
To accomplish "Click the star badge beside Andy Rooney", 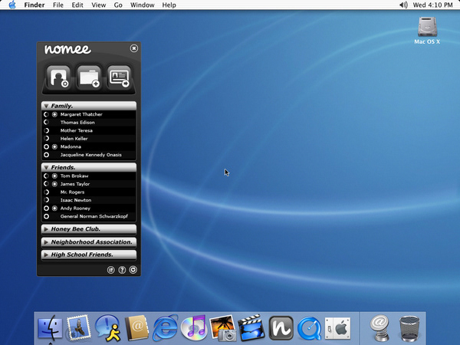I will 54,209.
